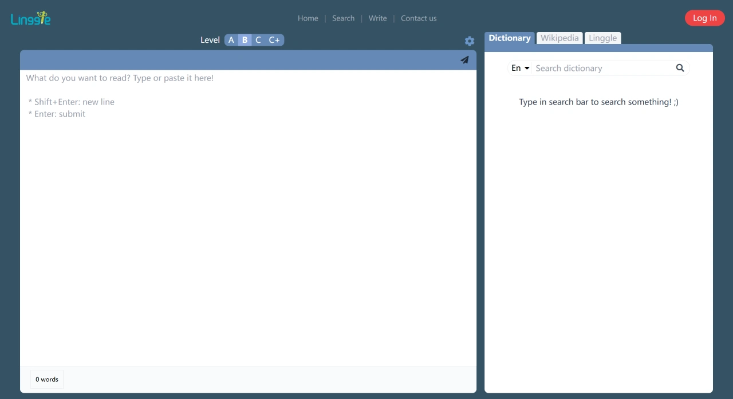
Task: Click the dictionary search magnifier icon
Action: [680, 68]
